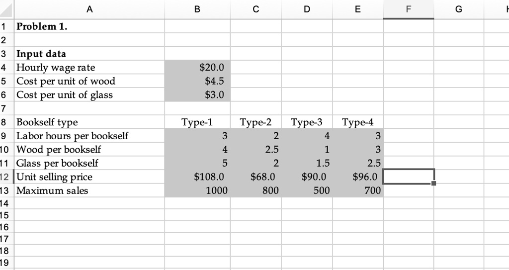Select the "Maximum sales" label cell
The height and width of the screenshot is (270, 509).
coord(89,190)
